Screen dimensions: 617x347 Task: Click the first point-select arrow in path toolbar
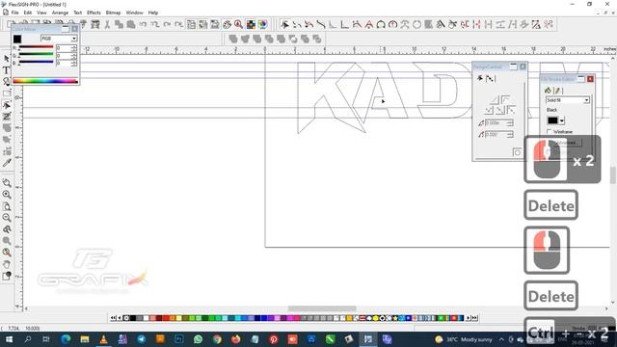(x=285, y=25)
